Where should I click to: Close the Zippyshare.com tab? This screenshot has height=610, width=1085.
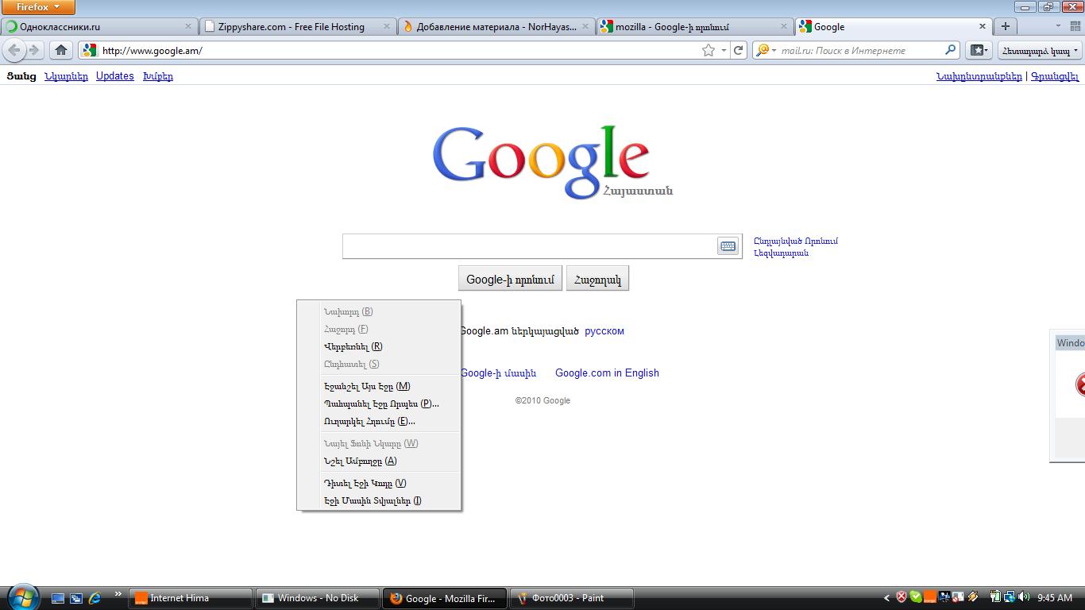pyautogui.click(x=387, y=26)
